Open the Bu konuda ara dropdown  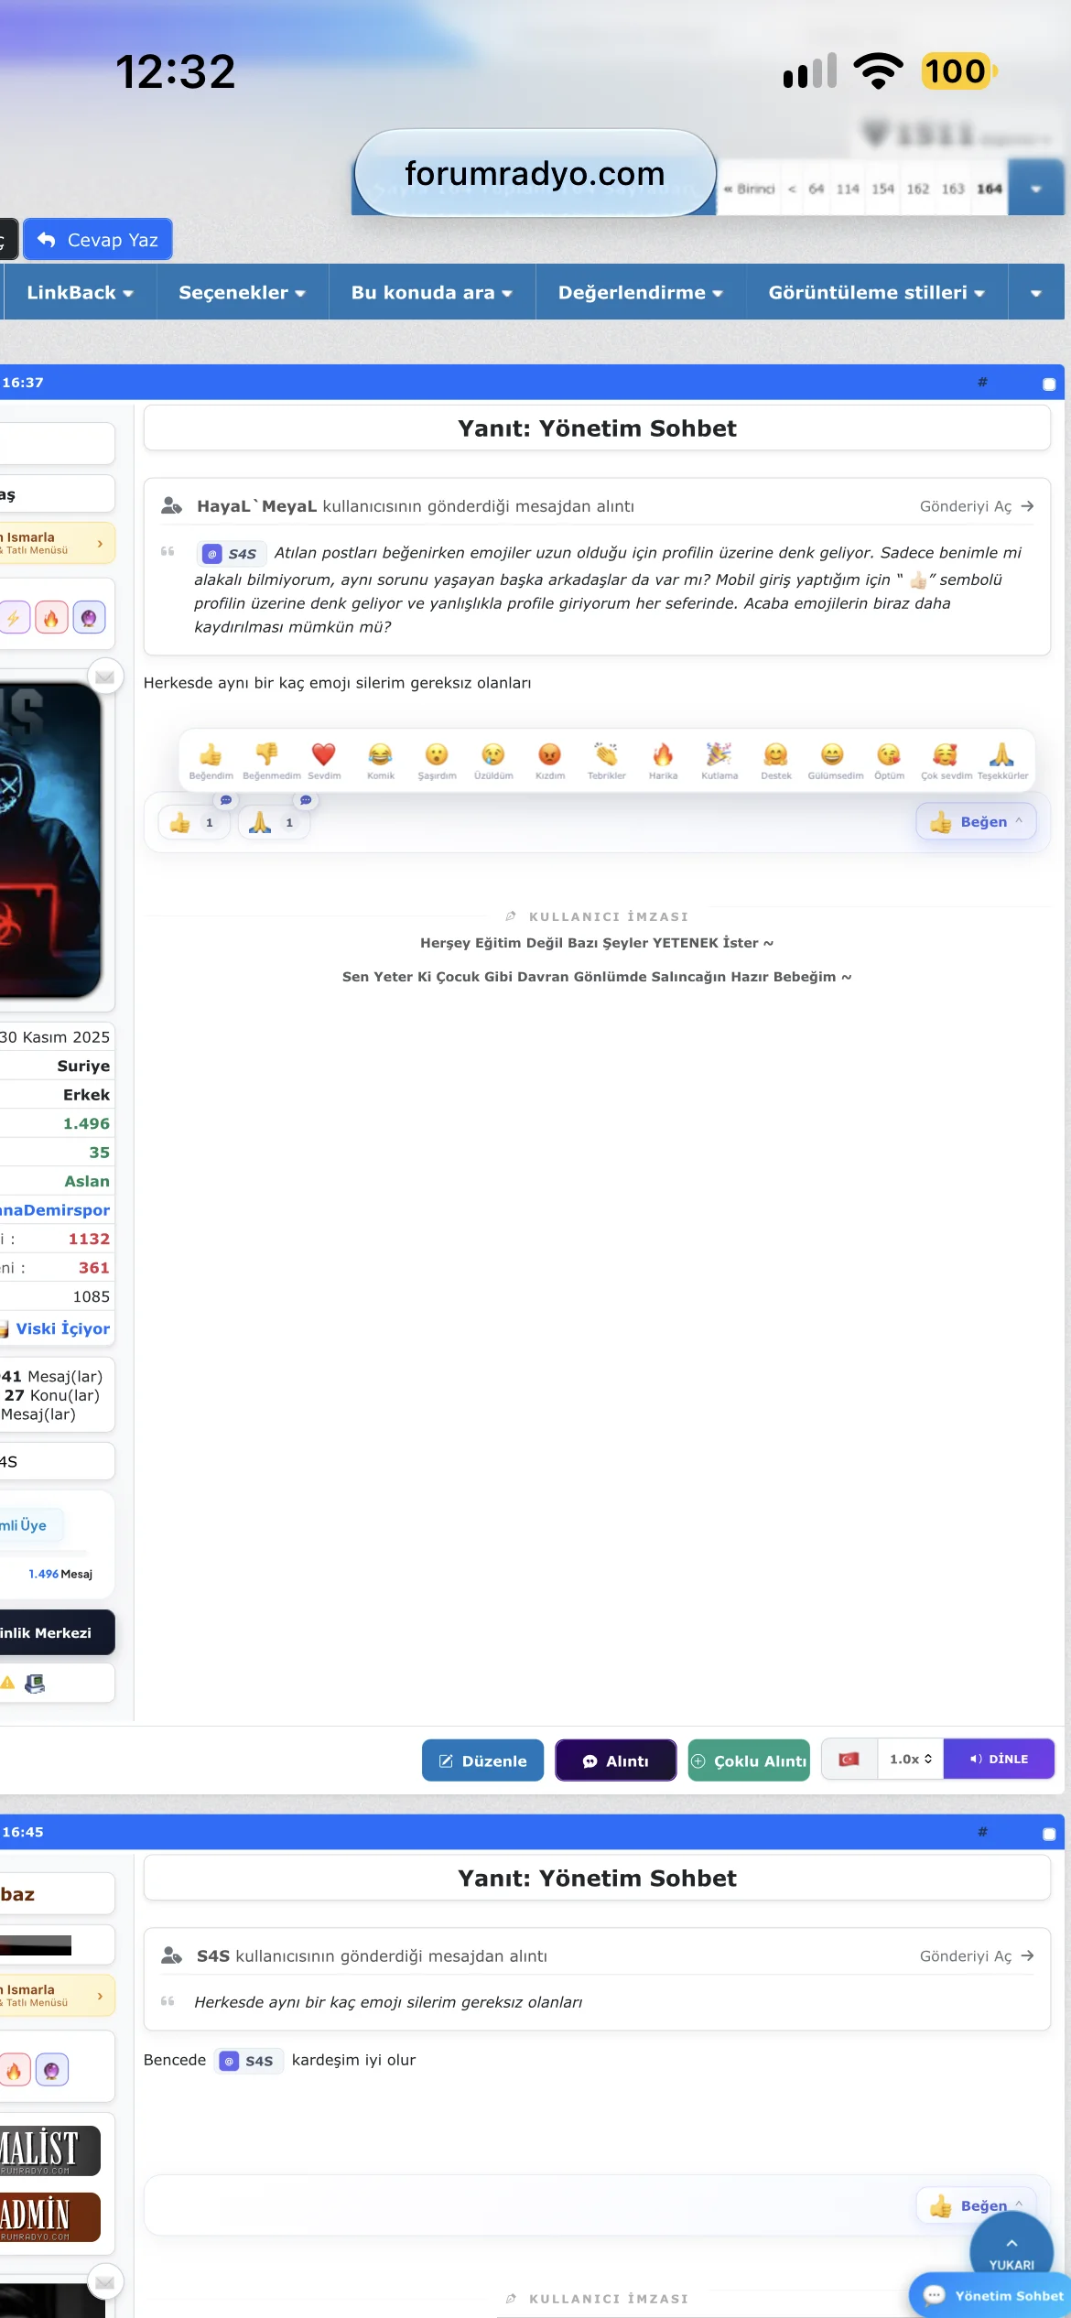pyautogui.click(x=432, y=293)
